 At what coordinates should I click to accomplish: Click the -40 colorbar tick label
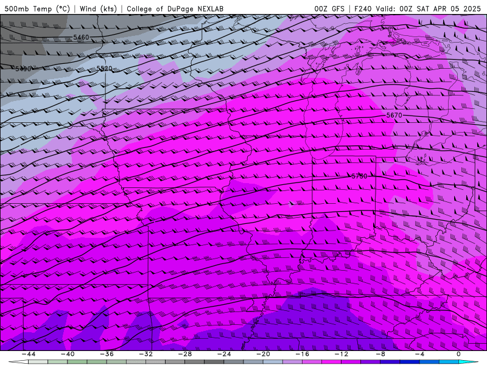coord(68,354)
